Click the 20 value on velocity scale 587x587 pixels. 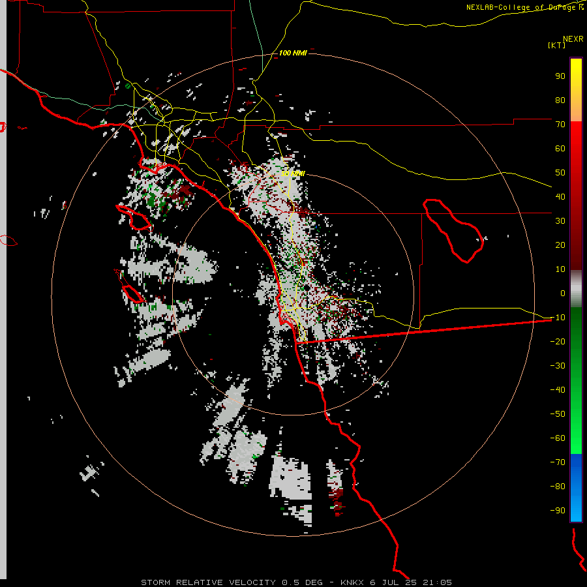click(560, 245)
